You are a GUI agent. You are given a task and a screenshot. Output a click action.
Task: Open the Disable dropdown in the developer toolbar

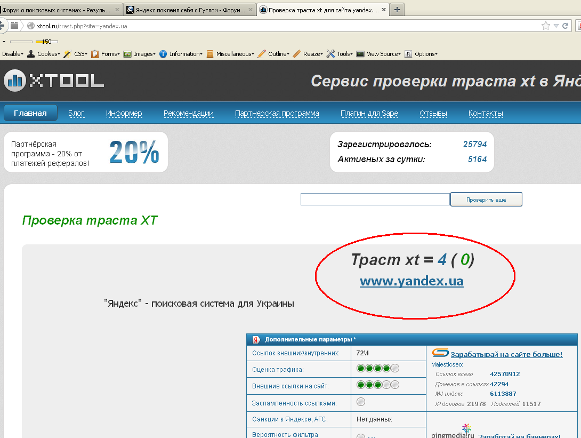click(13, 54)
